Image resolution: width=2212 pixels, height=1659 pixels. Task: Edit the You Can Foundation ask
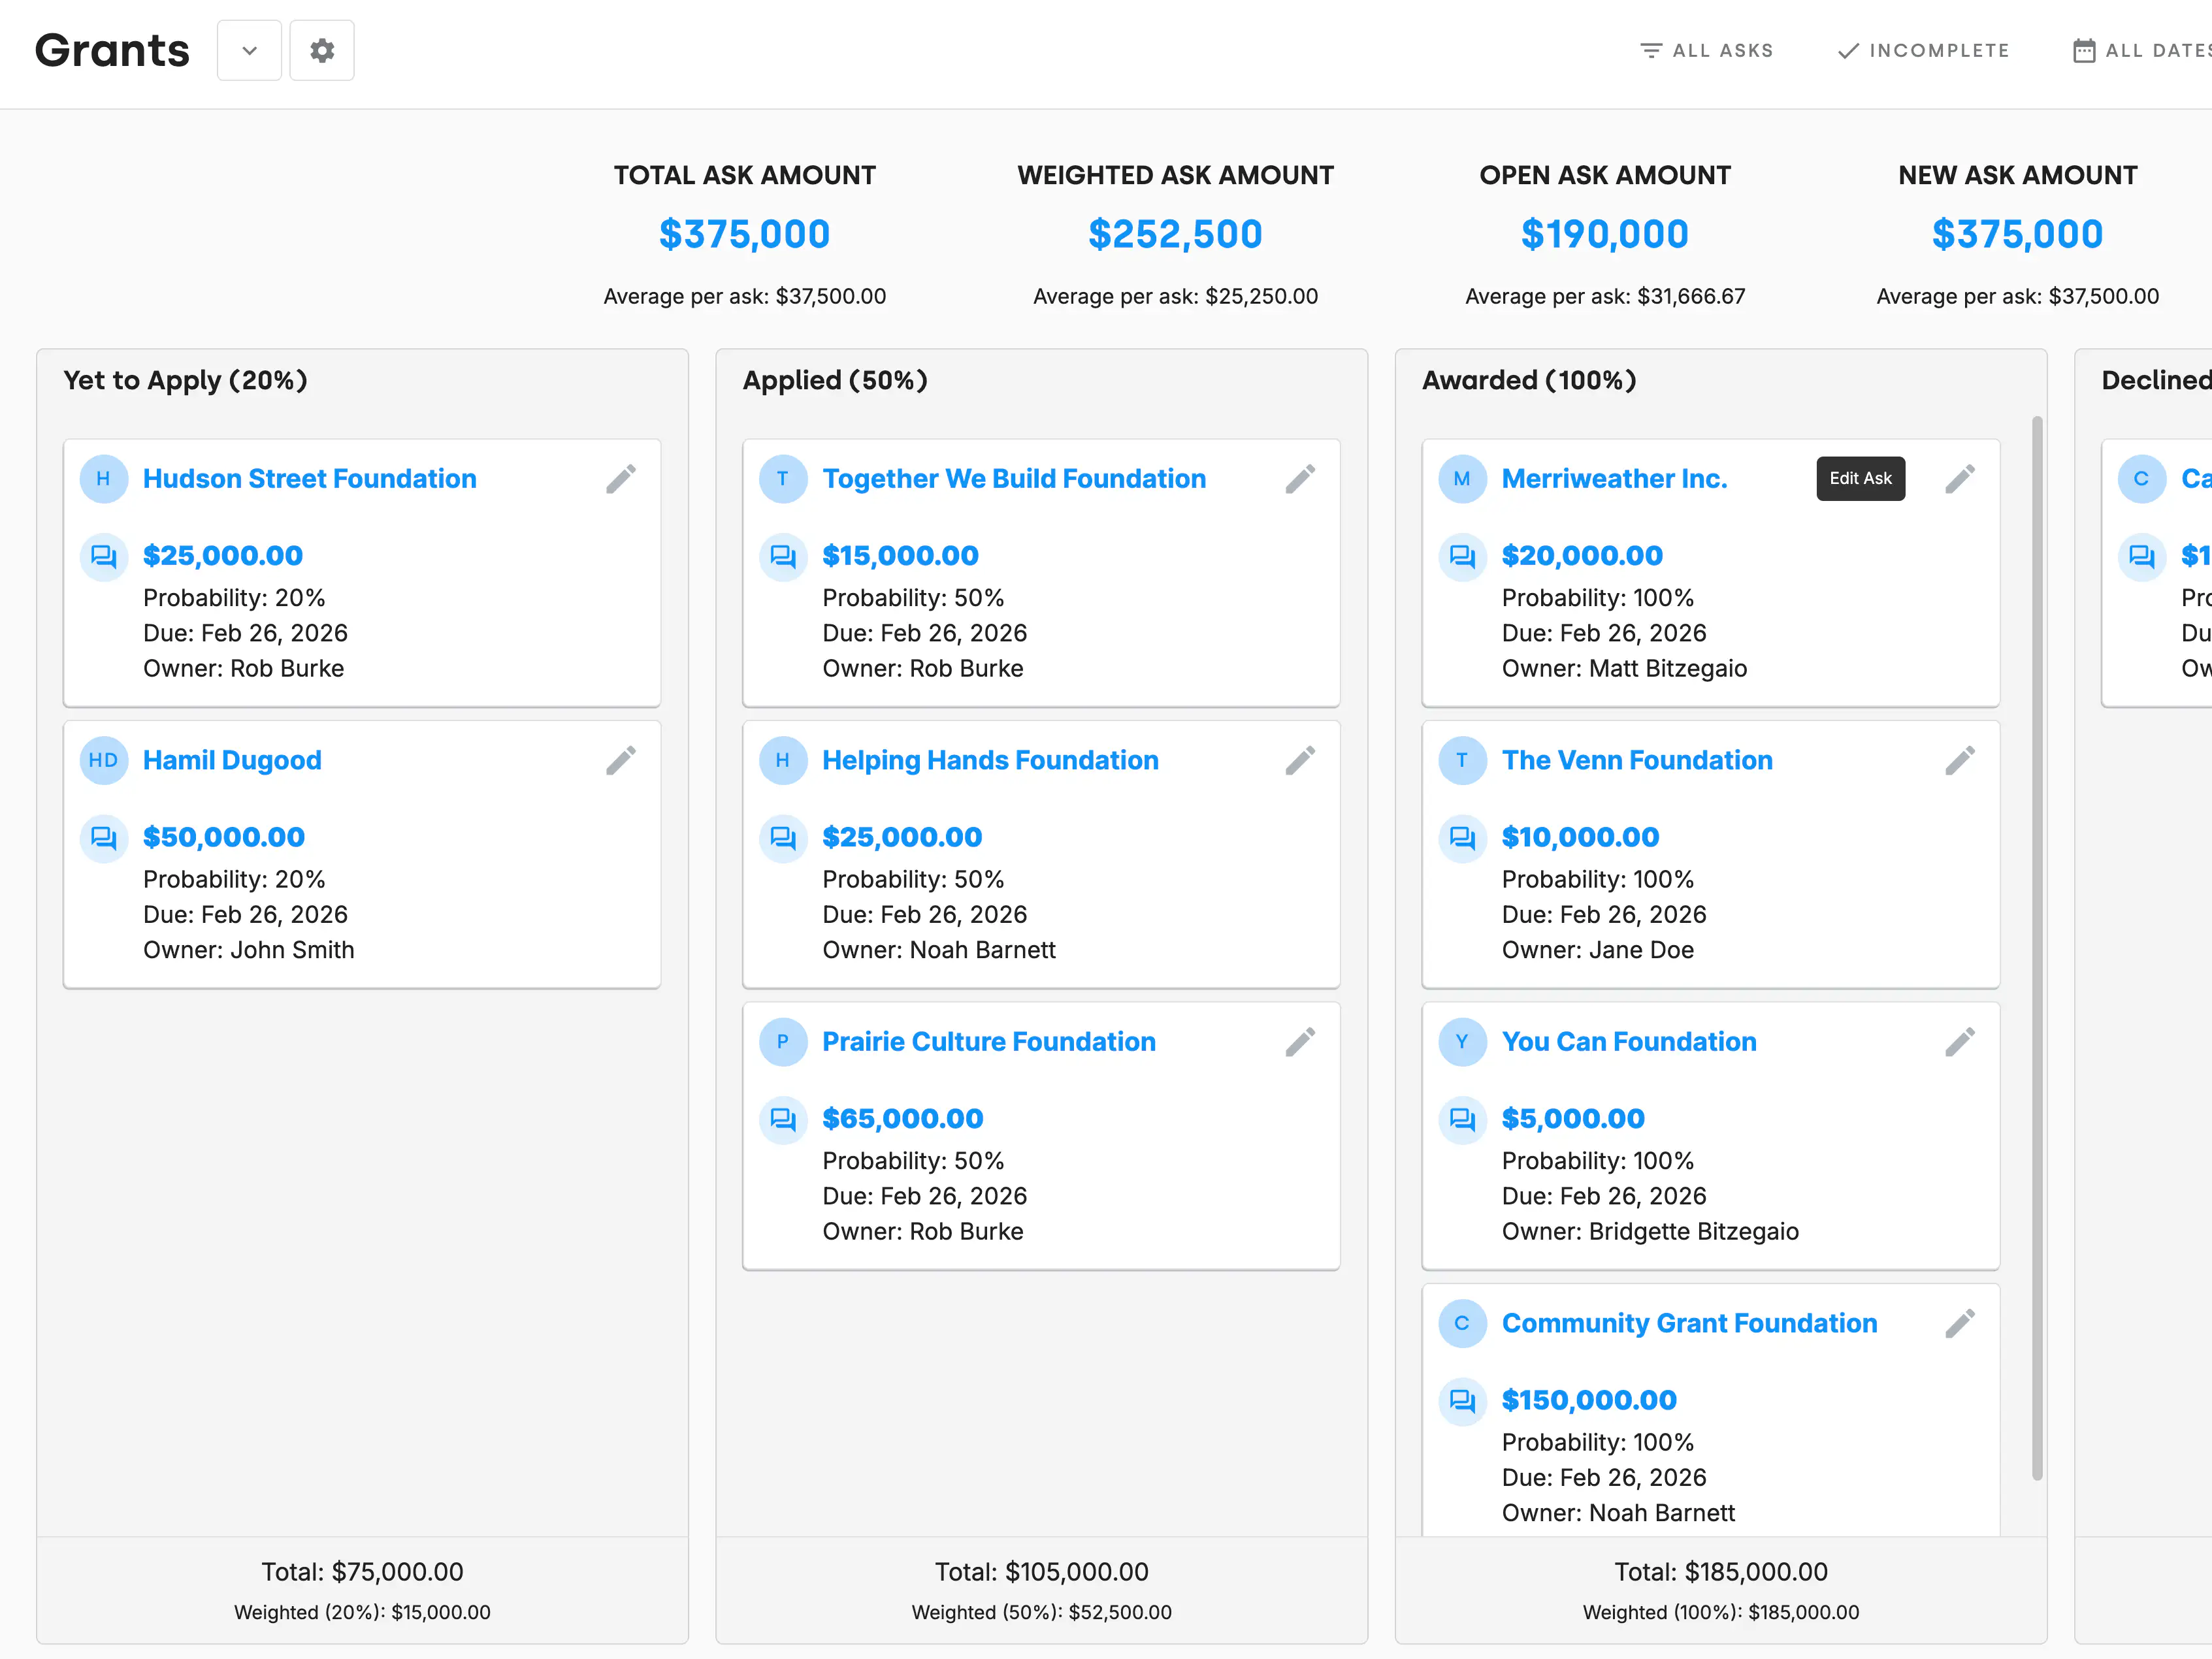(1959, 1042)
